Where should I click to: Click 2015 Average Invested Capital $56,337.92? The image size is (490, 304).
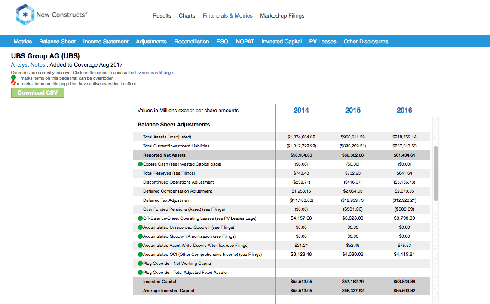click(x=353, y=291)
